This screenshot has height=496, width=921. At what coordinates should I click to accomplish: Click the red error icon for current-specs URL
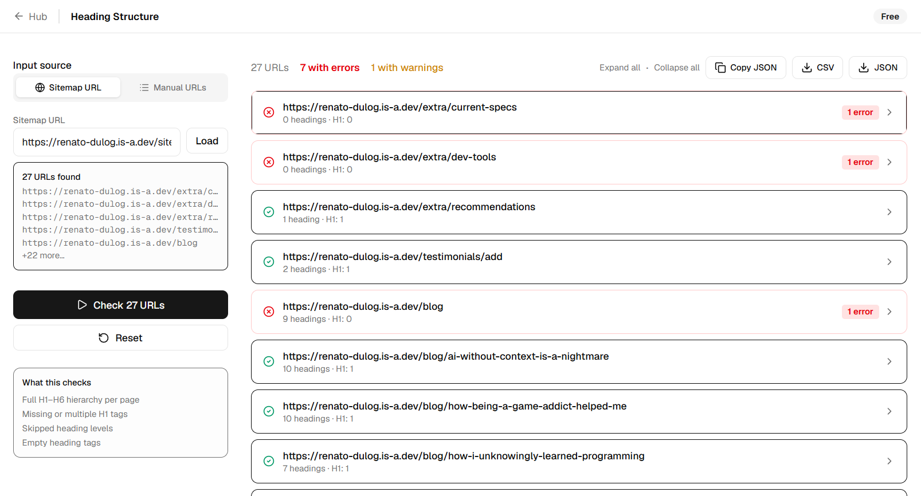269,112
